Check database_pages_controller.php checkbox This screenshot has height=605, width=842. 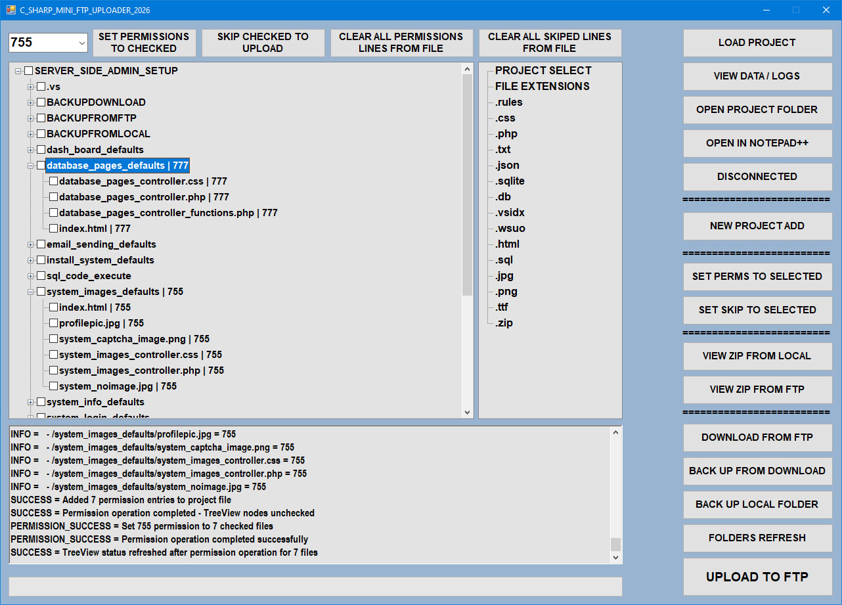(53, 197)
